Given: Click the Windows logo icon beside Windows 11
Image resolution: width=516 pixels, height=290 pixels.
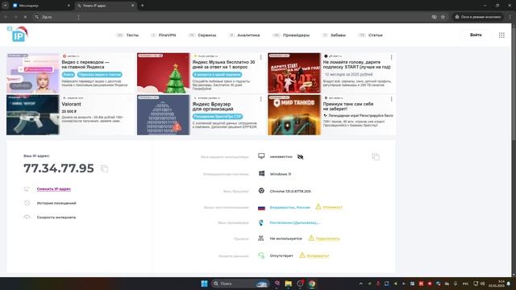Looking at the screenshot, I should pyautogui.click(x=261, y=174).
